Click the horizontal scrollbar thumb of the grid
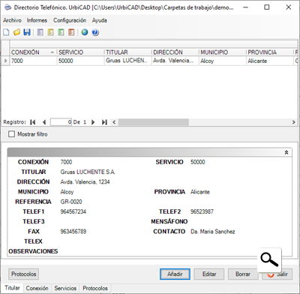This screenshot has width=300, height=294. click(x=154, y=122)
